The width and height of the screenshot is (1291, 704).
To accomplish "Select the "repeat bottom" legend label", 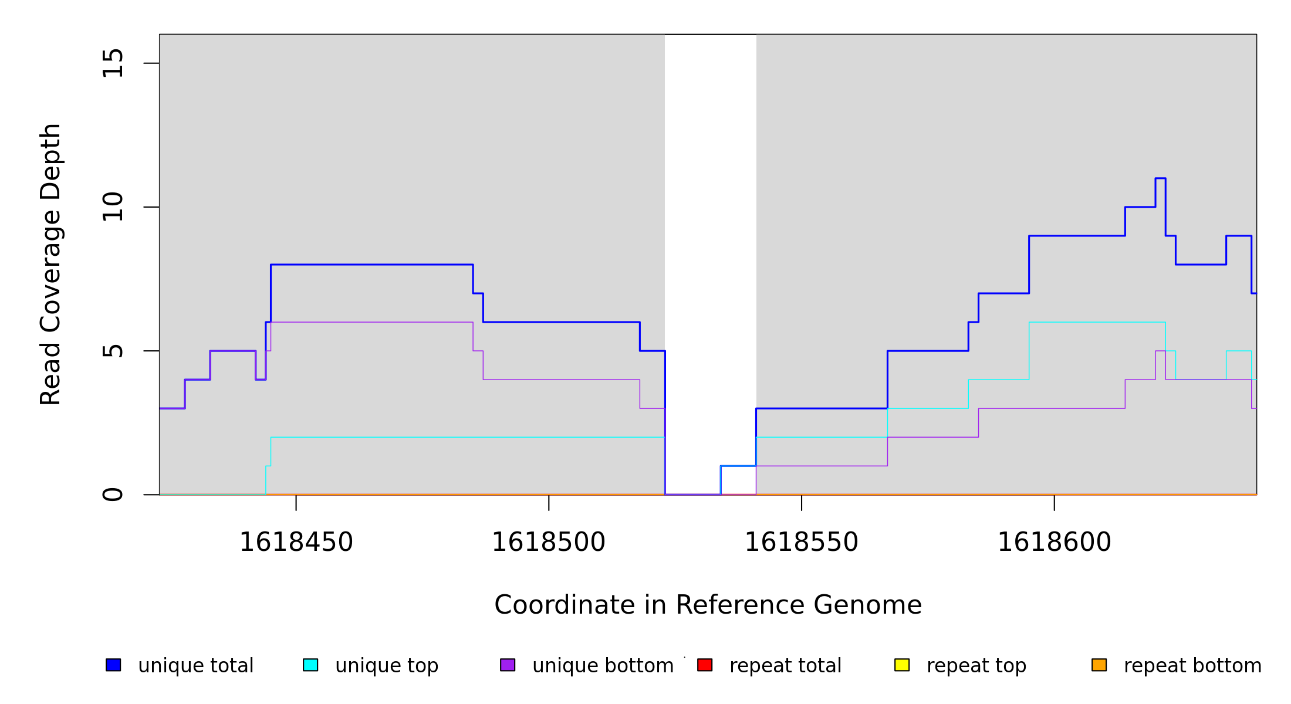I will (1192, 666).
